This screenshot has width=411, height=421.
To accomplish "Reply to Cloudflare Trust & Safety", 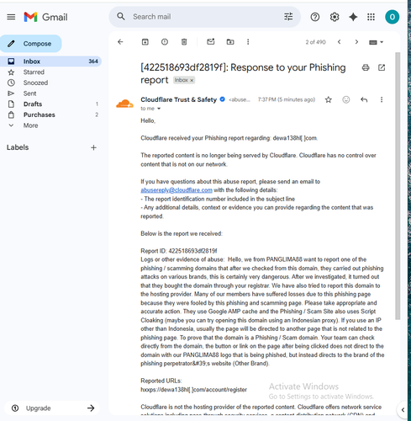I will pos(364,99).
